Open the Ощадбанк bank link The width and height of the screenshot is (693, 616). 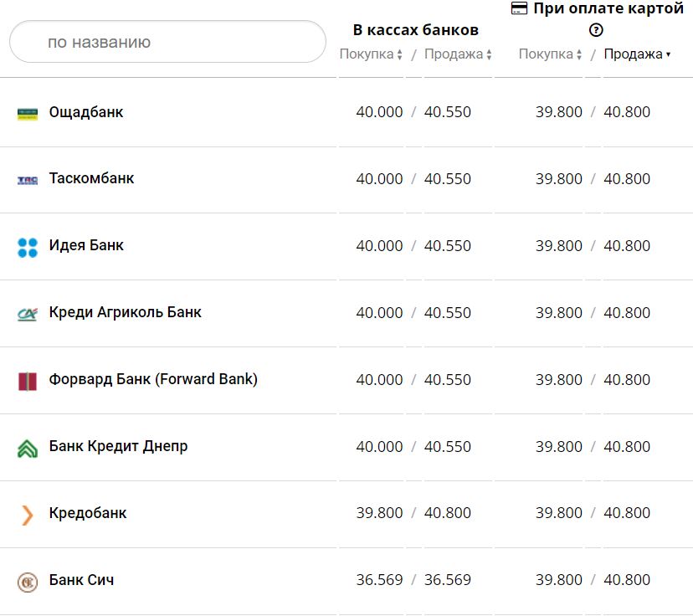click(x=86, y=112)
